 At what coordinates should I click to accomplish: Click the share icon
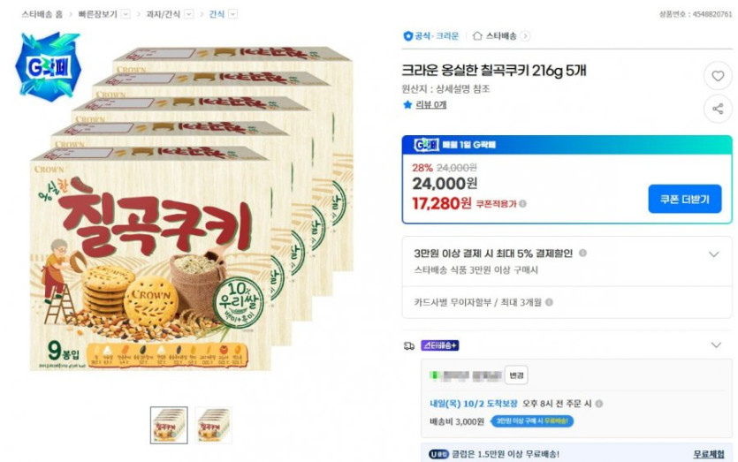718,109
